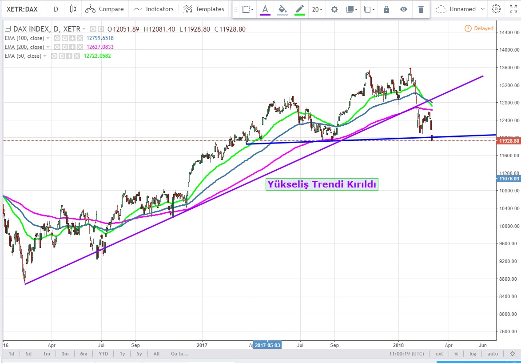521x363 pixels.
Task: Pick the purple text color swatch
Action: (x=265, y=9)
